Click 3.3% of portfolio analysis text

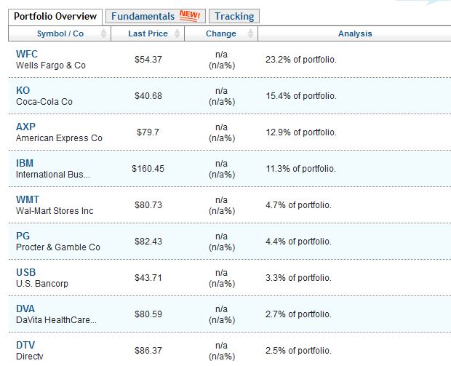coord(298,278)
